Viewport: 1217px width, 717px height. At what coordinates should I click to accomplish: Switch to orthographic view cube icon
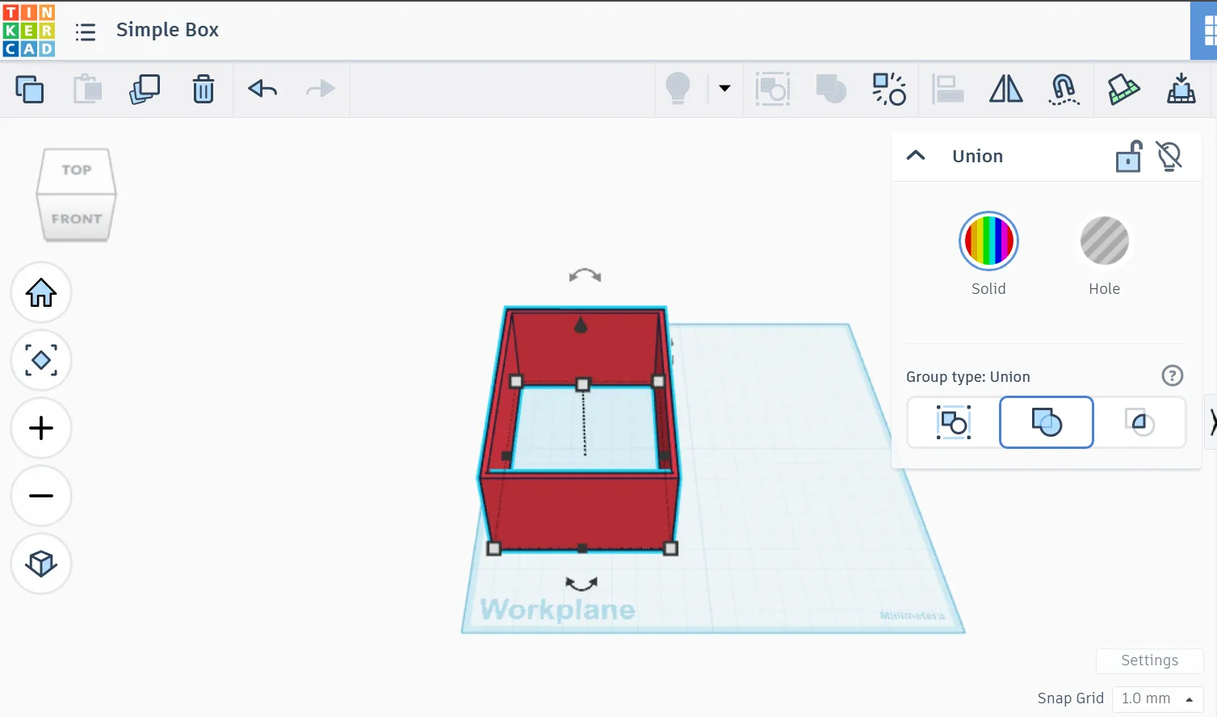point(41,564)
